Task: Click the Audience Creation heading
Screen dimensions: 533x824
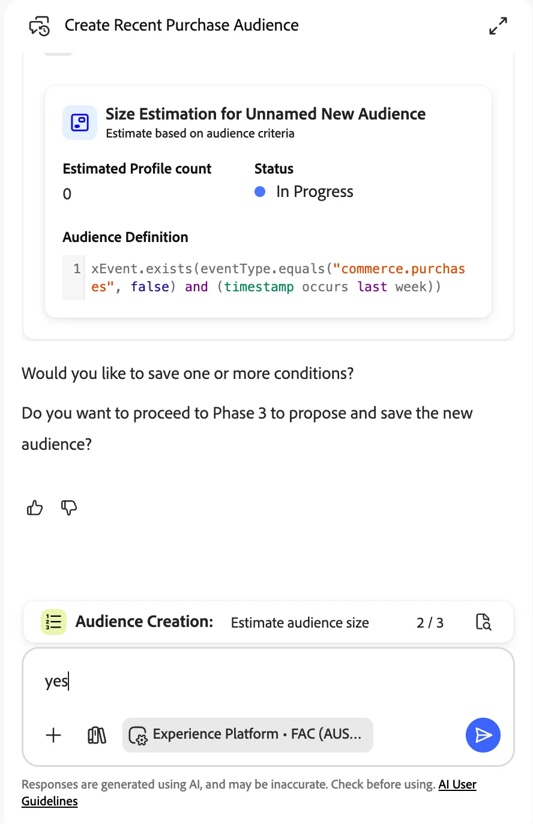Action: [145, 622]
